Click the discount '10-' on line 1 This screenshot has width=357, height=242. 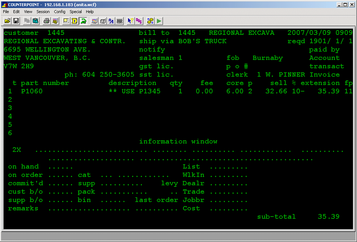298,91
